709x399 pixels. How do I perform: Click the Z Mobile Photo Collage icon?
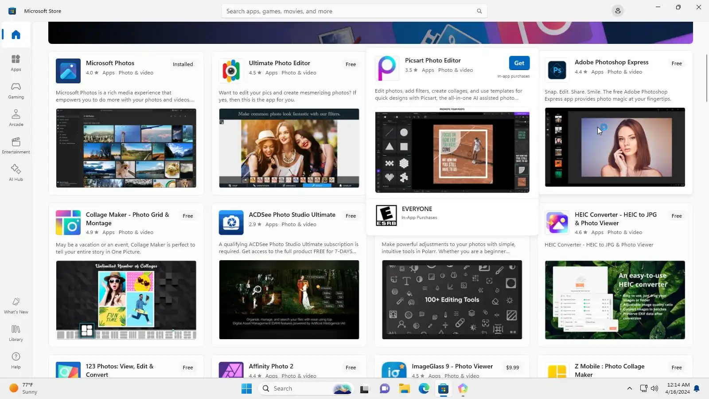(557, 370)
